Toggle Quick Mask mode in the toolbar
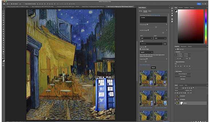The width and height of the screenshot is (209, 122). pos(3,63)
